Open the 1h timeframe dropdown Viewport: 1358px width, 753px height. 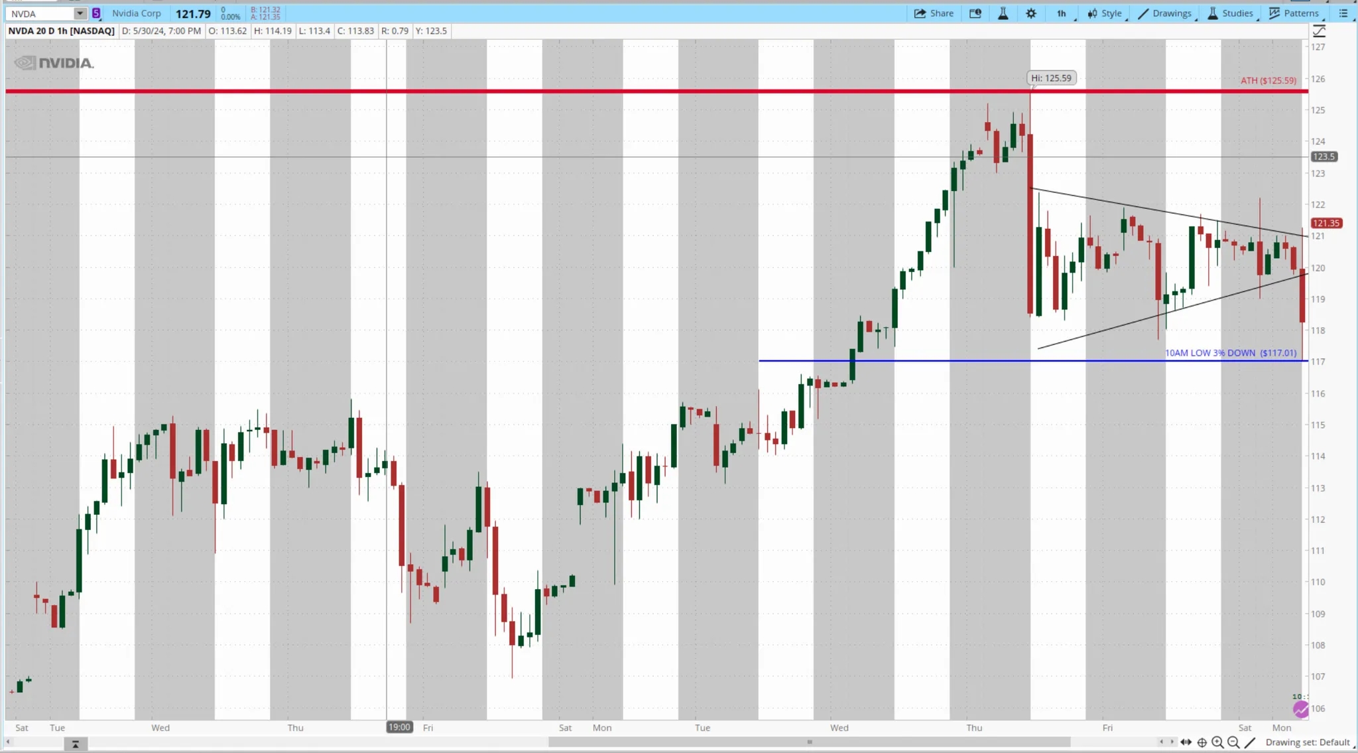tap(1062, 13)
